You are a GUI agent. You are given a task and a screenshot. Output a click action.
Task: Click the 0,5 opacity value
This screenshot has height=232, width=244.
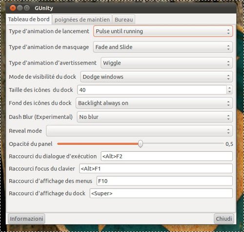[x=229, y=144]
